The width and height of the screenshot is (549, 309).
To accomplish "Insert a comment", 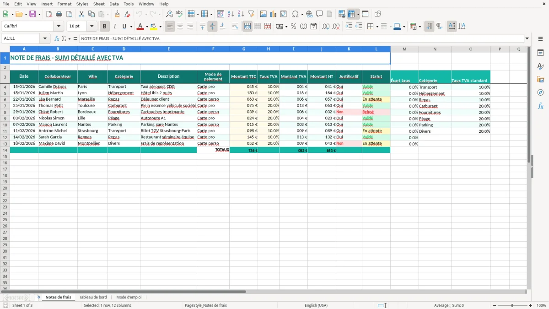I will click(x=319, y=14).
